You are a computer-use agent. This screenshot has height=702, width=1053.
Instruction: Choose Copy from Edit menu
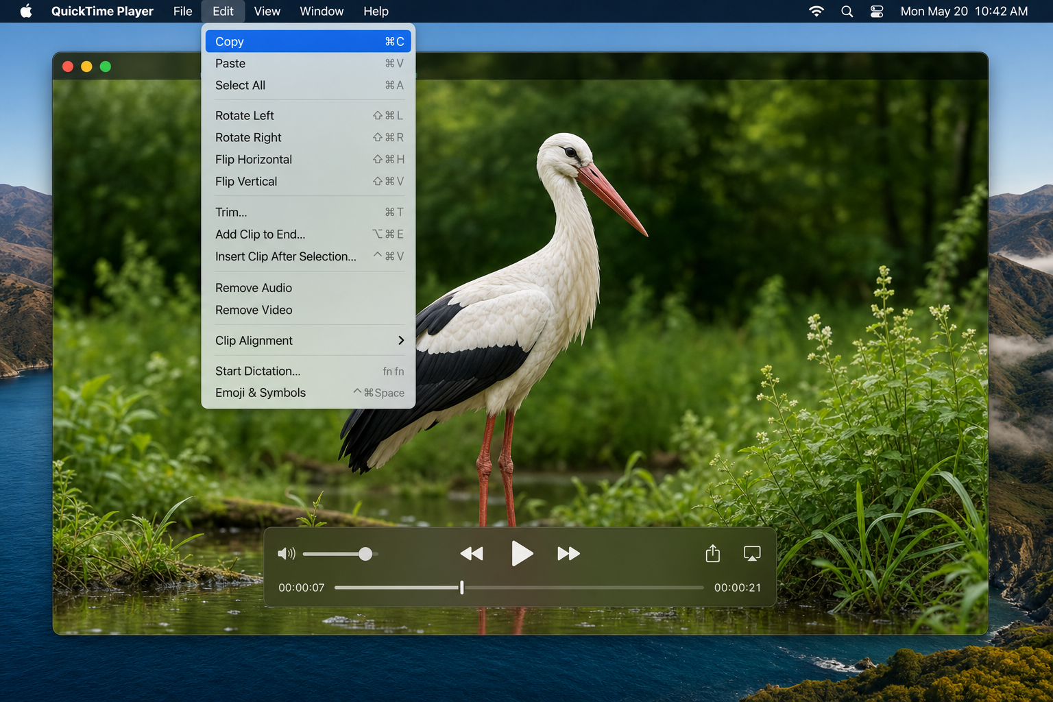(x=308, y=41)
